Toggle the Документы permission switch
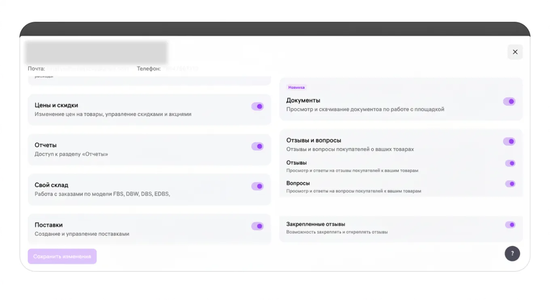 pos(509,102)
